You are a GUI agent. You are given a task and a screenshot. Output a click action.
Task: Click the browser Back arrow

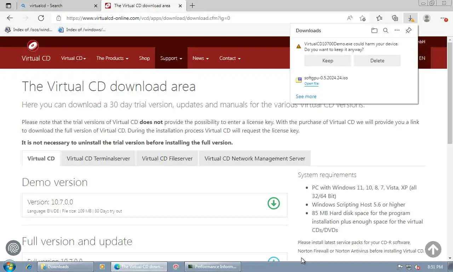click(10, 18)
